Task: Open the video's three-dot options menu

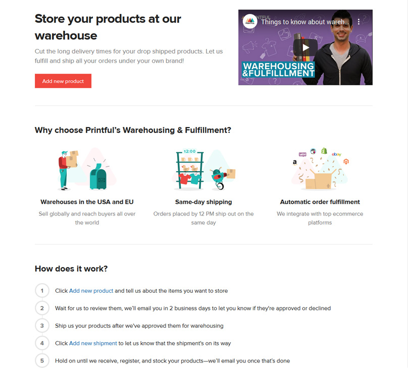Action: 359,22
